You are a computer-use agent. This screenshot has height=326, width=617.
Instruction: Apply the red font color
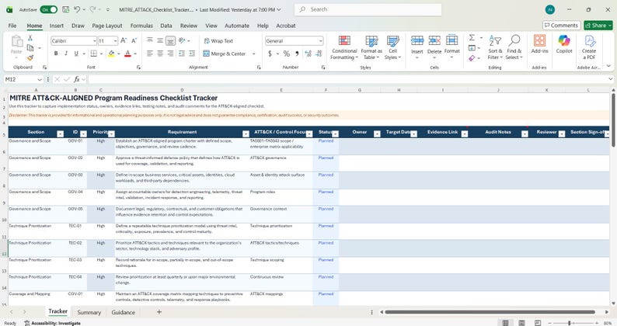pos(127,54)
